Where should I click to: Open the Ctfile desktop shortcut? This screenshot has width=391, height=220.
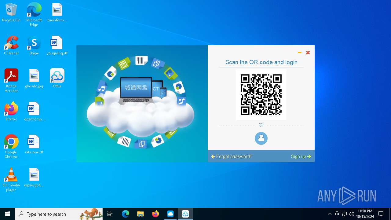(x=57, y=79)
